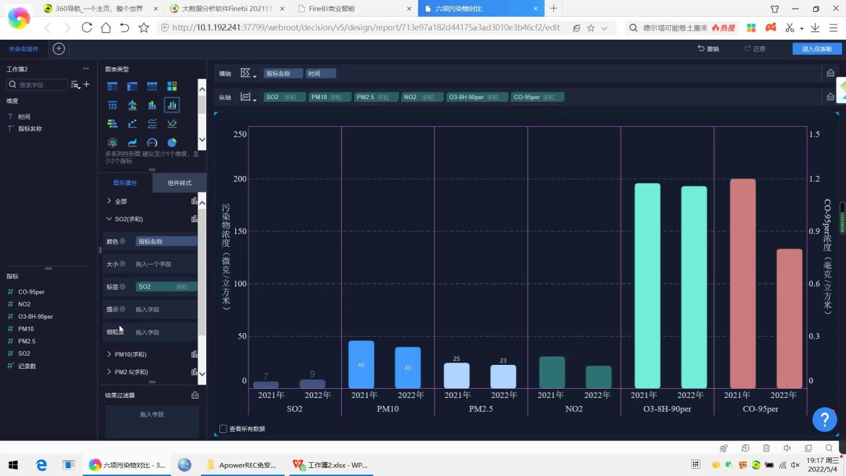Select the KPI 123 indicator card icon
The height and width of the screenshot is (476, 846).
click(x=112, y=105)
